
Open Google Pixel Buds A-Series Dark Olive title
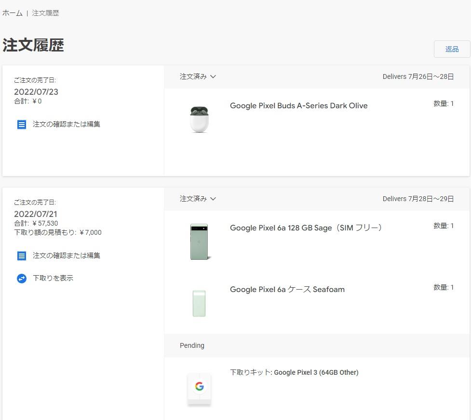(x=298, y=106)
